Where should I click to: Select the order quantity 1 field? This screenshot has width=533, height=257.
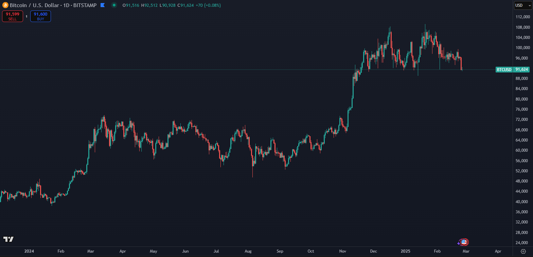coord(26,16)
